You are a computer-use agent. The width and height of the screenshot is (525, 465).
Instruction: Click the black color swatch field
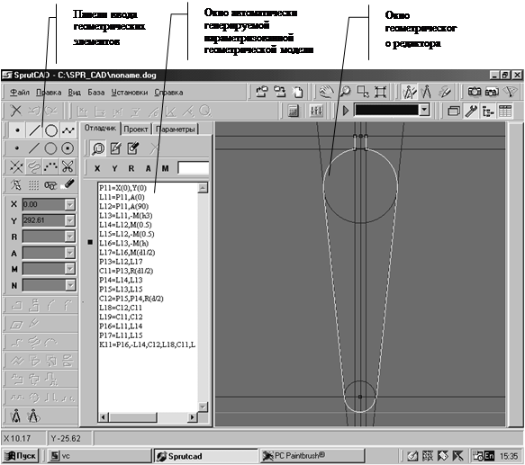387,110
